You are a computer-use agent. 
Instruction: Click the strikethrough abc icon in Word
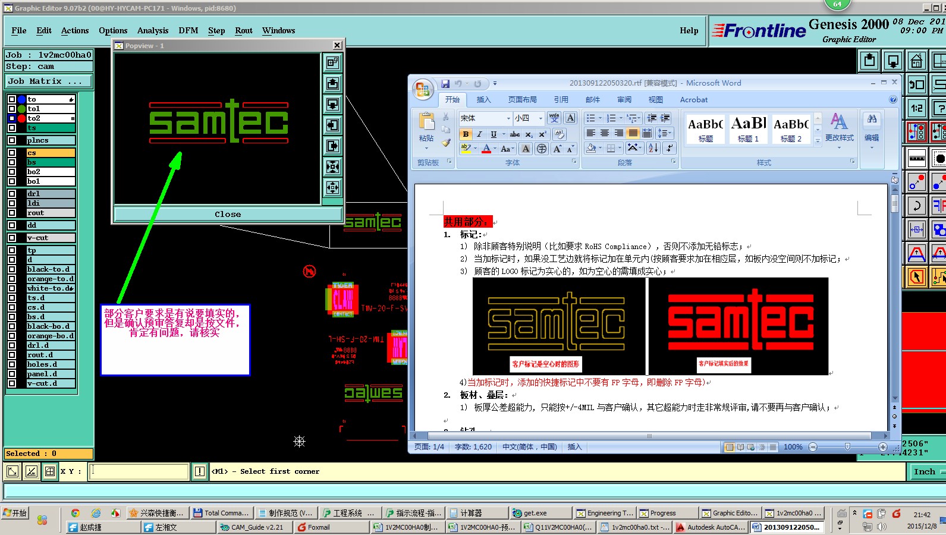515,134
